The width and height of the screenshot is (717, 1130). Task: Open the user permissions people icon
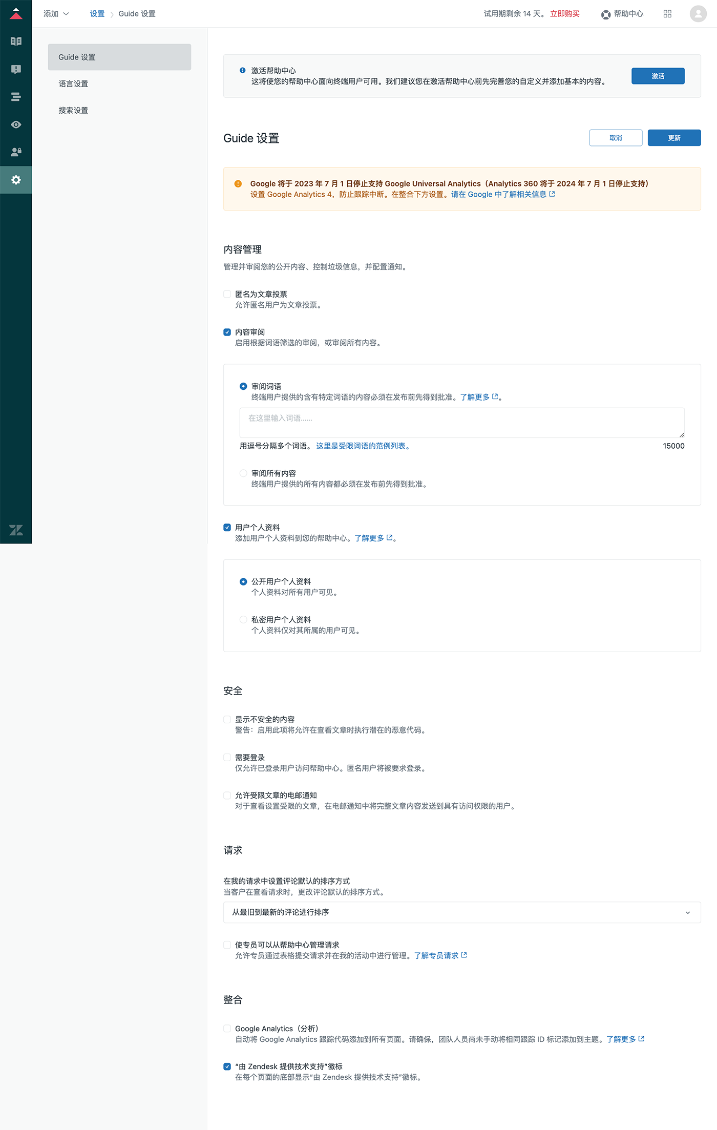click(16, 152)
